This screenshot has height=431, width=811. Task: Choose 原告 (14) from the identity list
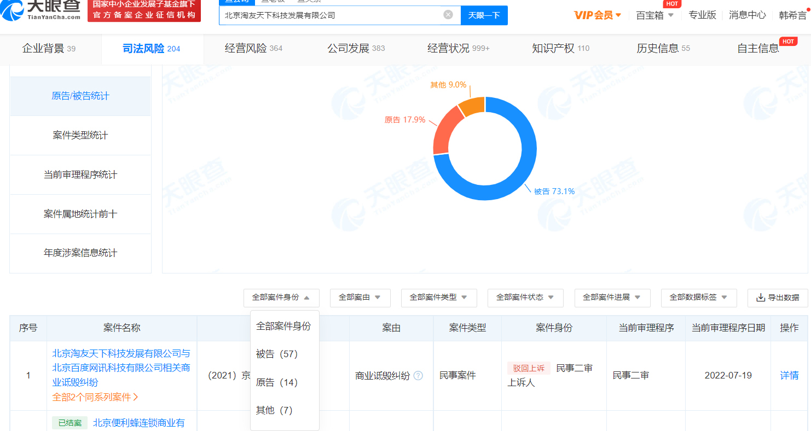tap(277, 382)
